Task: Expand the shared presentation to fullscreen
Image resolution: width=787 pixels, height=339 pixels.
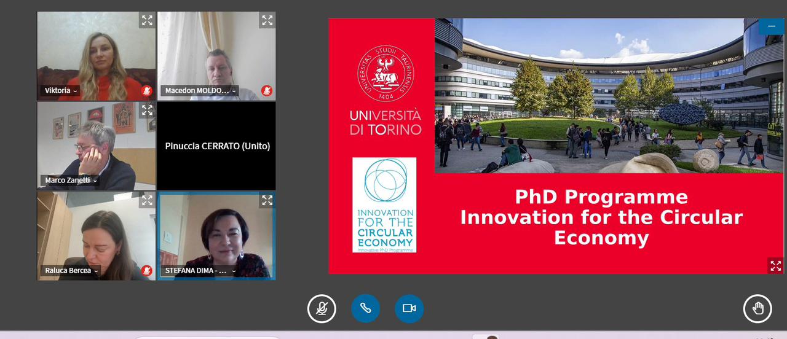Action: (x=775, y=265)
